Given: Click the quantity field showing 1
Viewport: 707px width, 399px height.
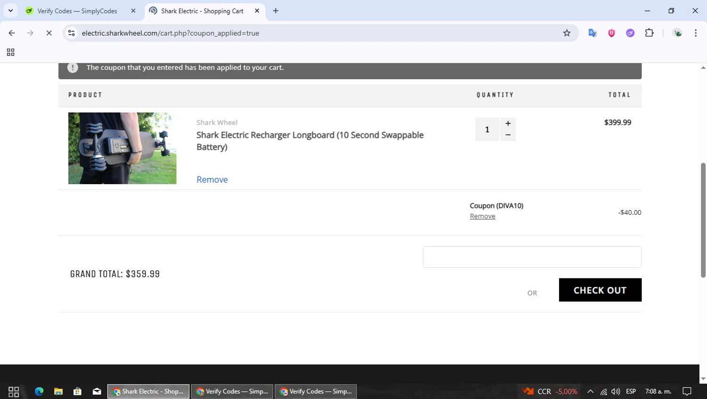Looking at the screenshot, I should 487,130.
